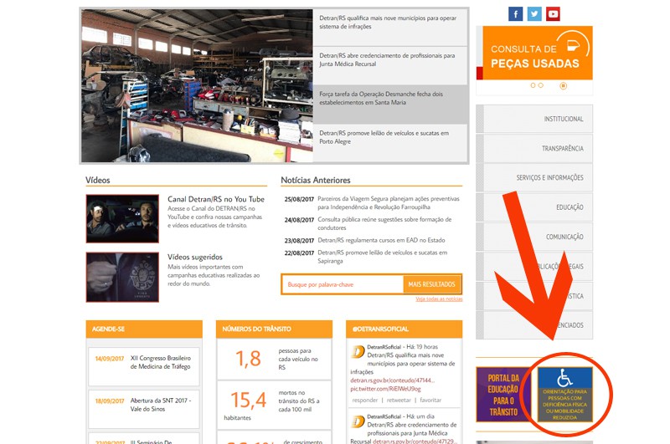Open the Vídeos sugeridos title link
670x444 pixels.
click(195, 258)
